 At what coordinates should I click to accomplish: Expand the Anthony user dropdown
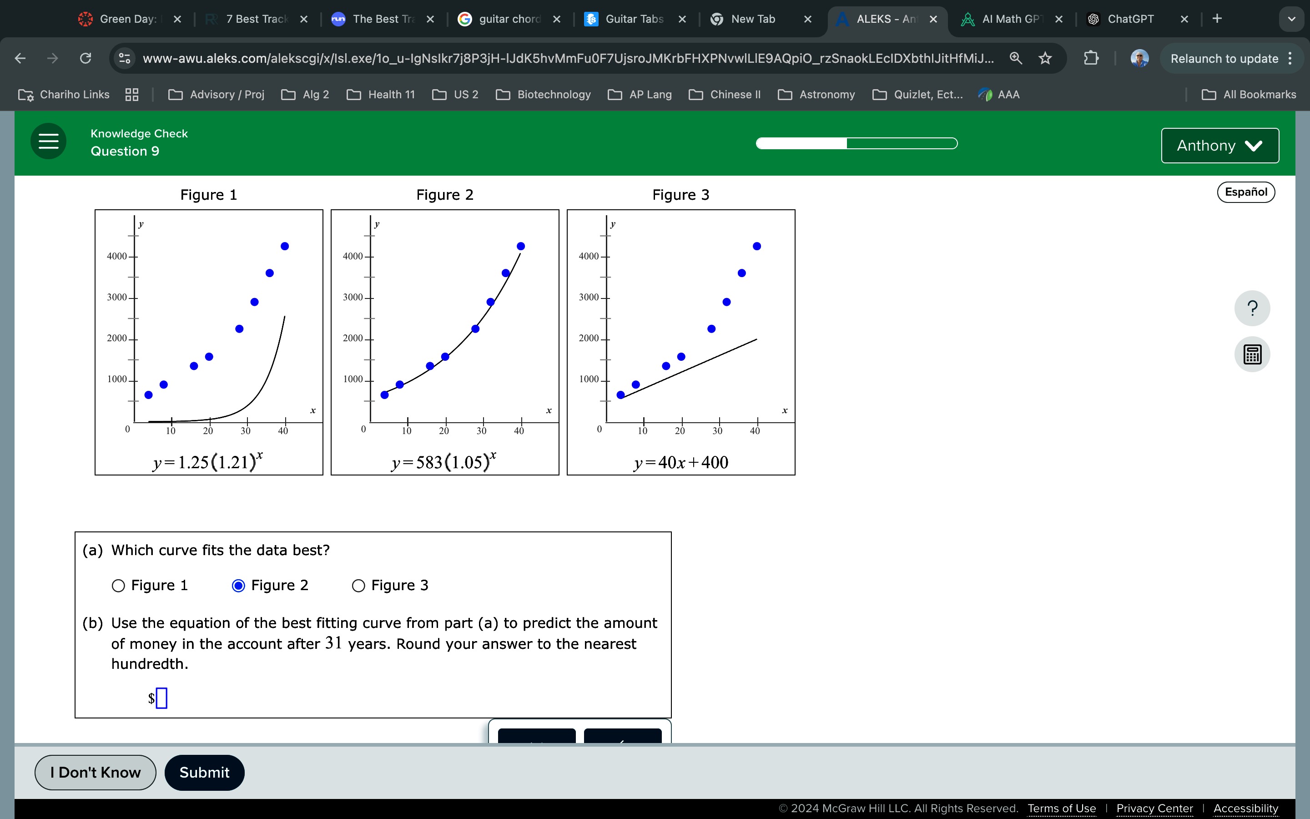(x=1220, y=145)
